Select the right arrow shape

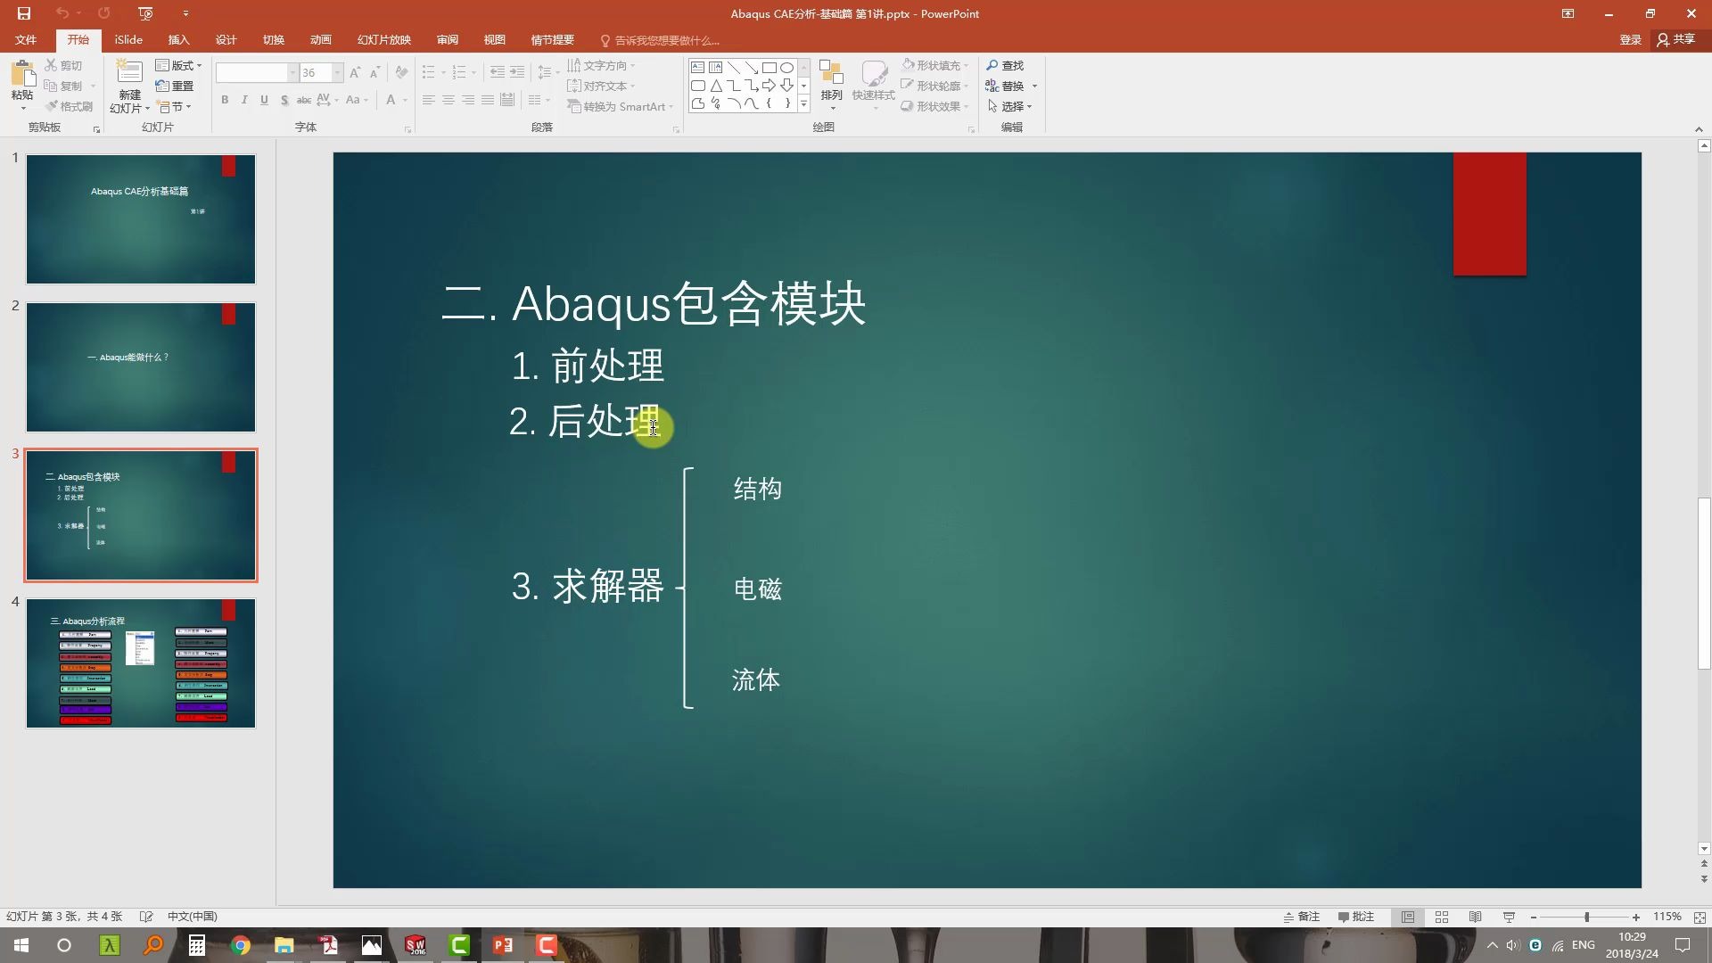coord(769,86)
